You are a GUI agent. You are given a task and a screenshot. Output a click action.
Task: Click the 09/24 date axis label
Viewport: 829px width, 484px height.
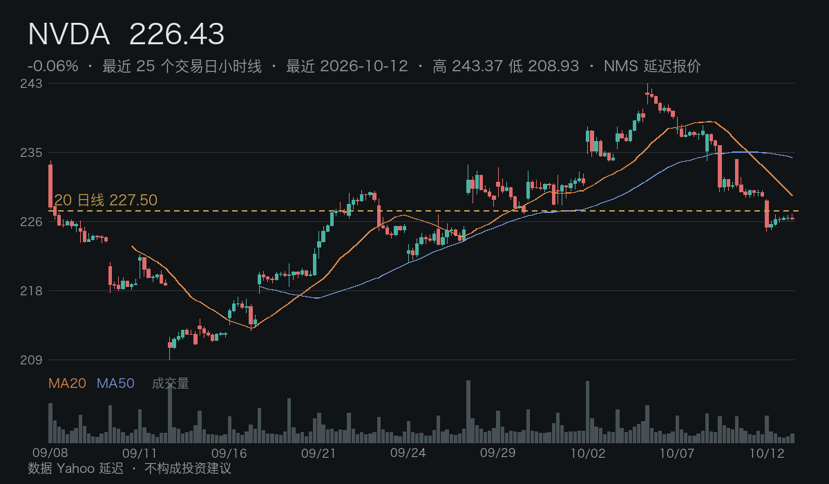coord(408,454)
